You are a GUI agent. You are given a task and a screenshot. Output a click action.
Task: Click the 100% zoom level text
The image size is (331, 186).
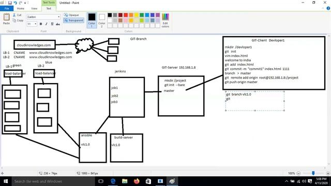click(x=291, y=173)
